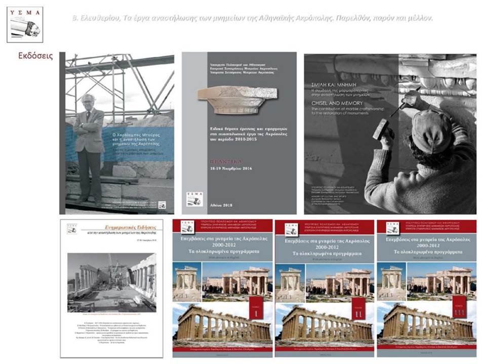Select the 'ΣΜΙΛΗ ΚΑΙ ΜΝΗΜΗ' title text
This screenshot has height=364, width=486.
tap(334, 85)
